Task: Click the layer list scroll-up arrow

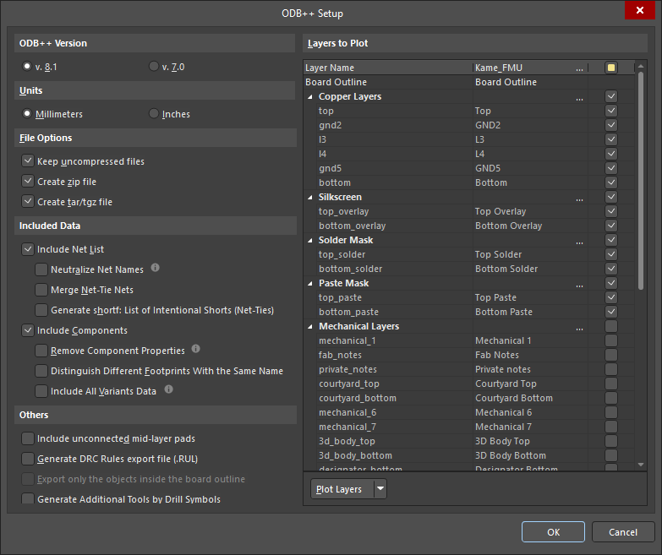Action: 641,66
